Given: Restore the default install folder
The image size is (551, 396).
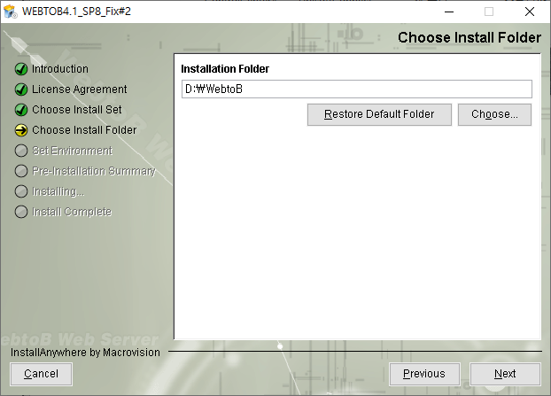Looking at the screenshot, I should [x=379, y=114].
